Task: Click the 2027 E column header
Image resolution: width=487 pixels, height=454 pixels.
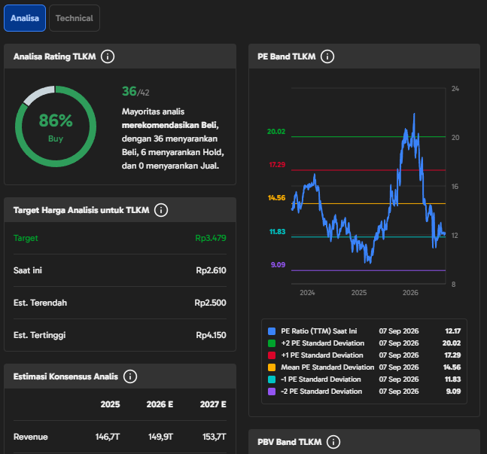Action: (x=213, y=404)
